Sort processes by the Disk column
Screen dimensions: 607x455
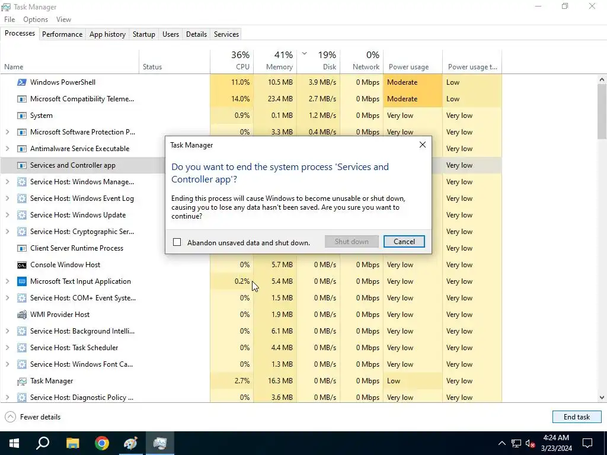pyautogui.click(x=318, y=61)
